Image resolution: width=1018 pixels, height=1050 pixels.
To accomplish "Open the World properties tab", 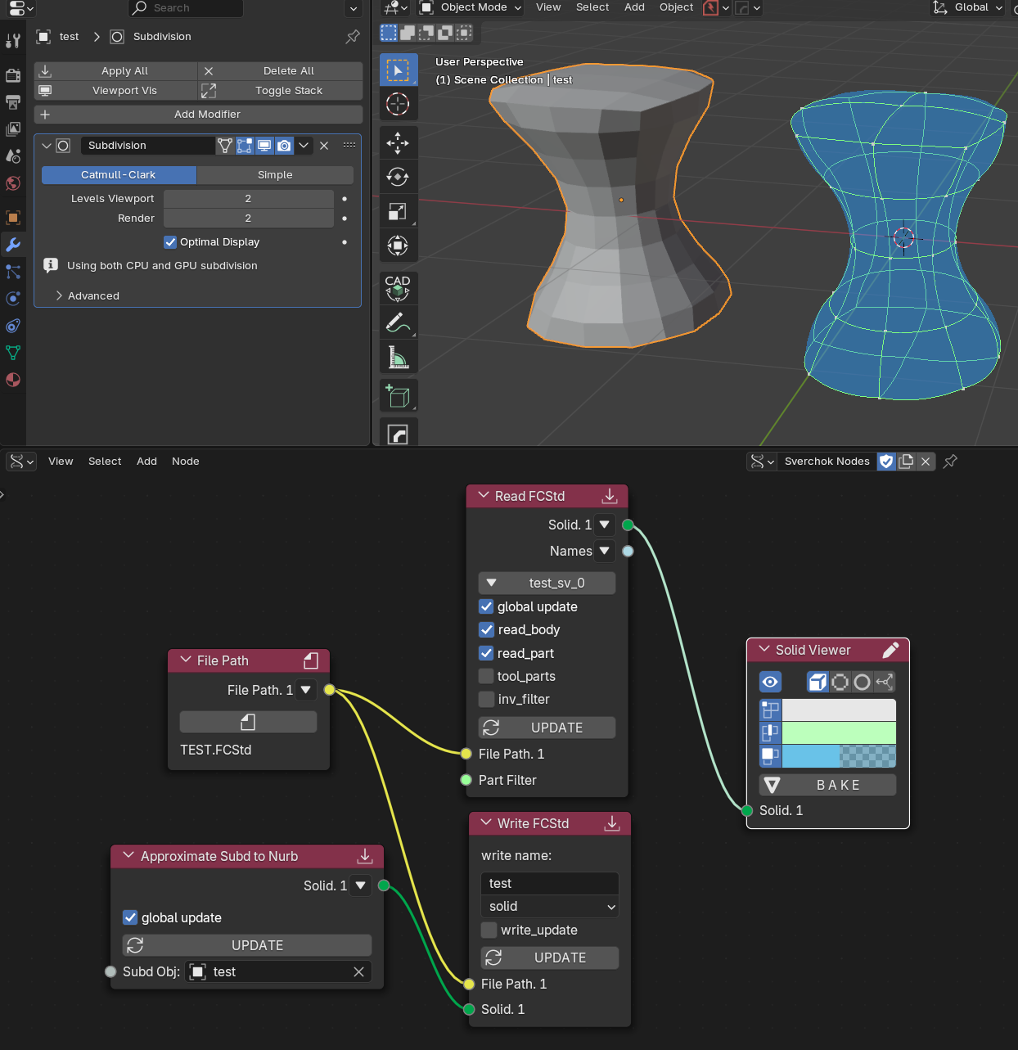I will pyautogui.click(x=13, y=183).
